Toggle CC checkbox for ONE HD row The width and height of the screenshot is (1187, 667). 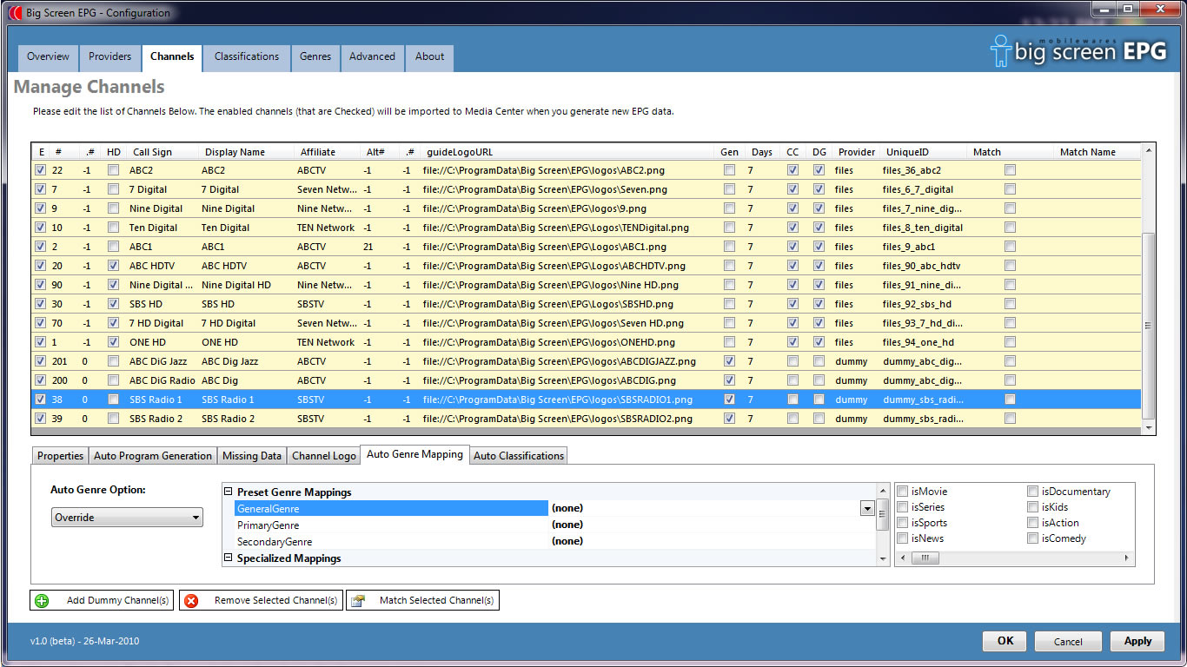coord(792,342)
